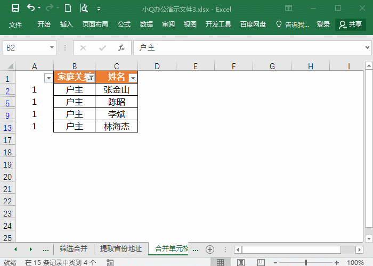Screen dimensions: 373x266
Task: Confirm entry with checkmark icon
Action: (x=102, y=48)
